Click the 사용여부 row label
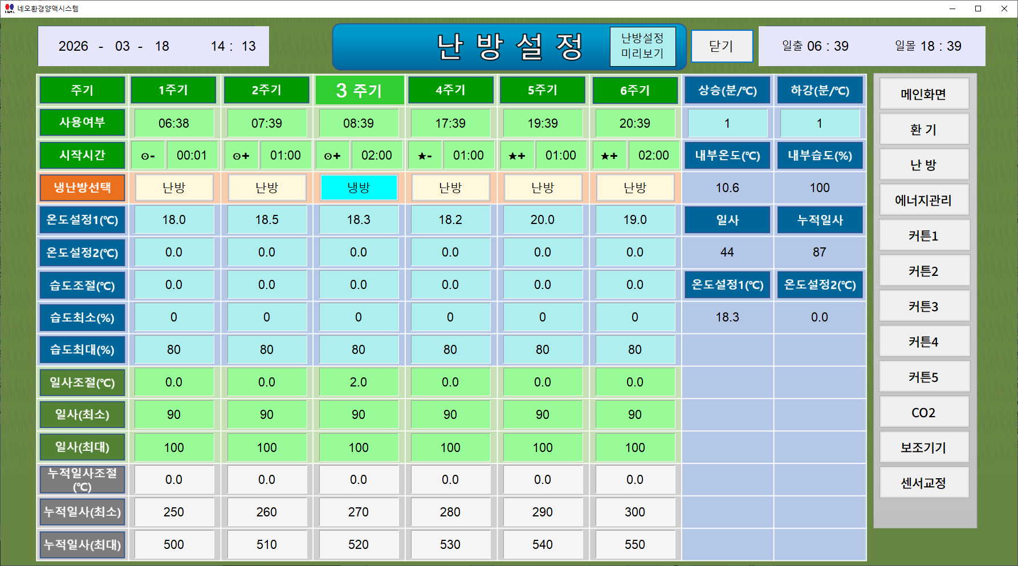1018x566 pixels. click(82, 123)
